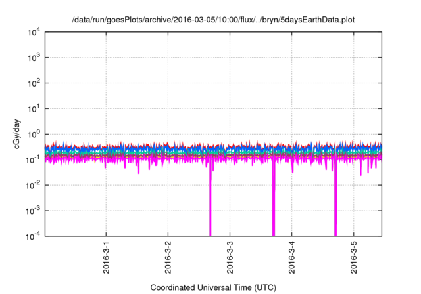Click the 10^-1 y-axis tick label
421x294 pixels.
(34, 159)
